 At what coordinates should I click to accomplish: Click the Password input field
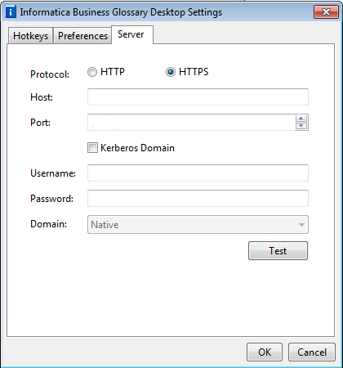(198, 198)
